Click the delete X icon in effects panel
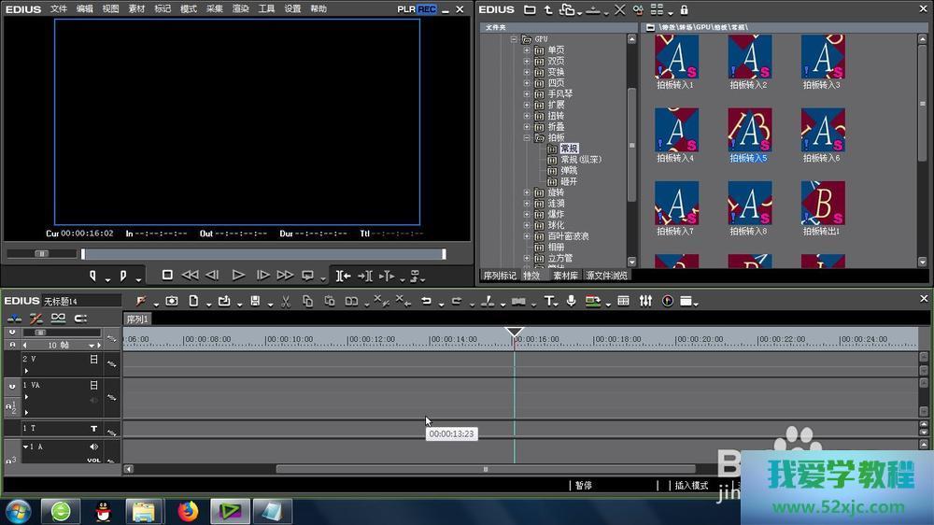Viewport: 934px width, 525px height. pyautogui.click(x=620, y=9)
